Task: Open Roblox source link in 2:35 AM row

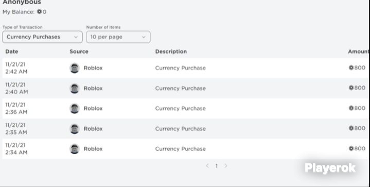Action: point(93,129)
